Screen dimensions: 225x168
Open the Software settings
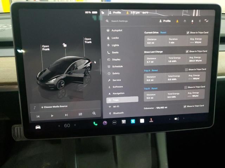(116, 87)
